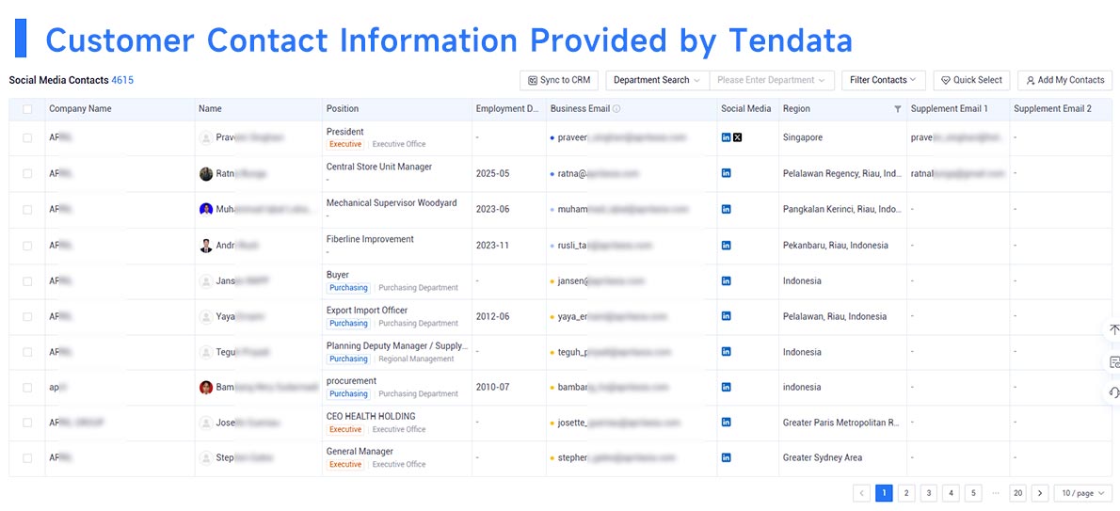Check the Planning Deputy Manager row checkbox
Image resolution: width=1120 pixels, height=511 pixels.
27,352
